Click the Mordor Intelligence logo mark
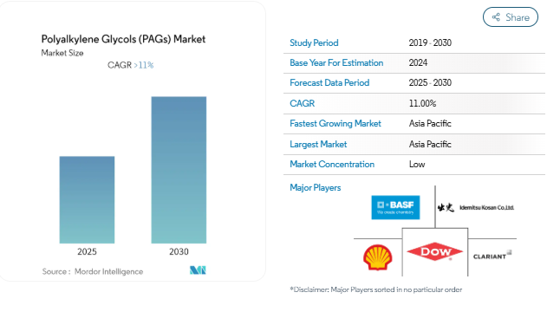This screenshot has height=312, width=547. tap(198, 270)
